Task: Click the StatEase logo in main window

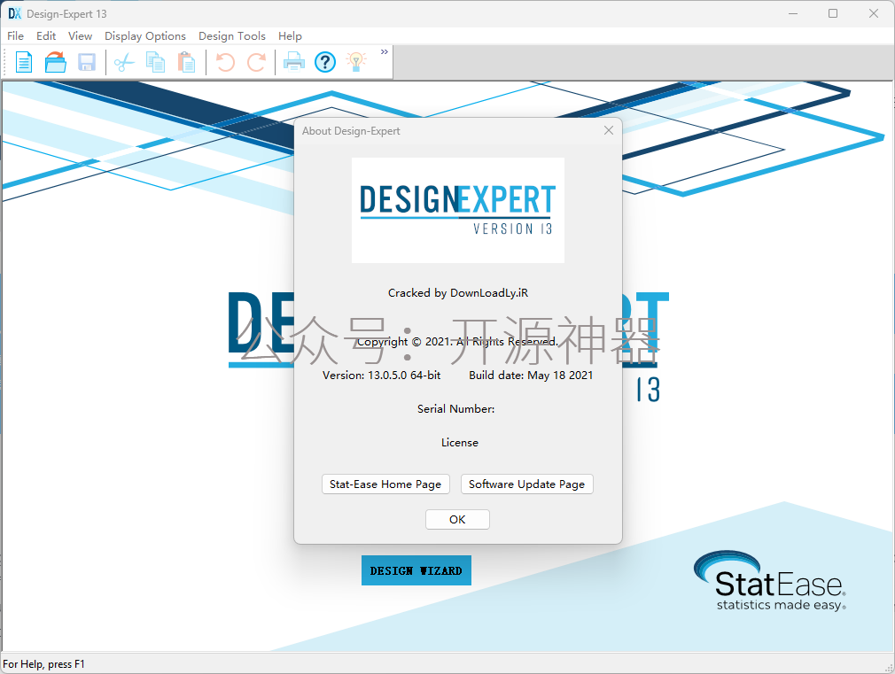Action: [770, 581]
